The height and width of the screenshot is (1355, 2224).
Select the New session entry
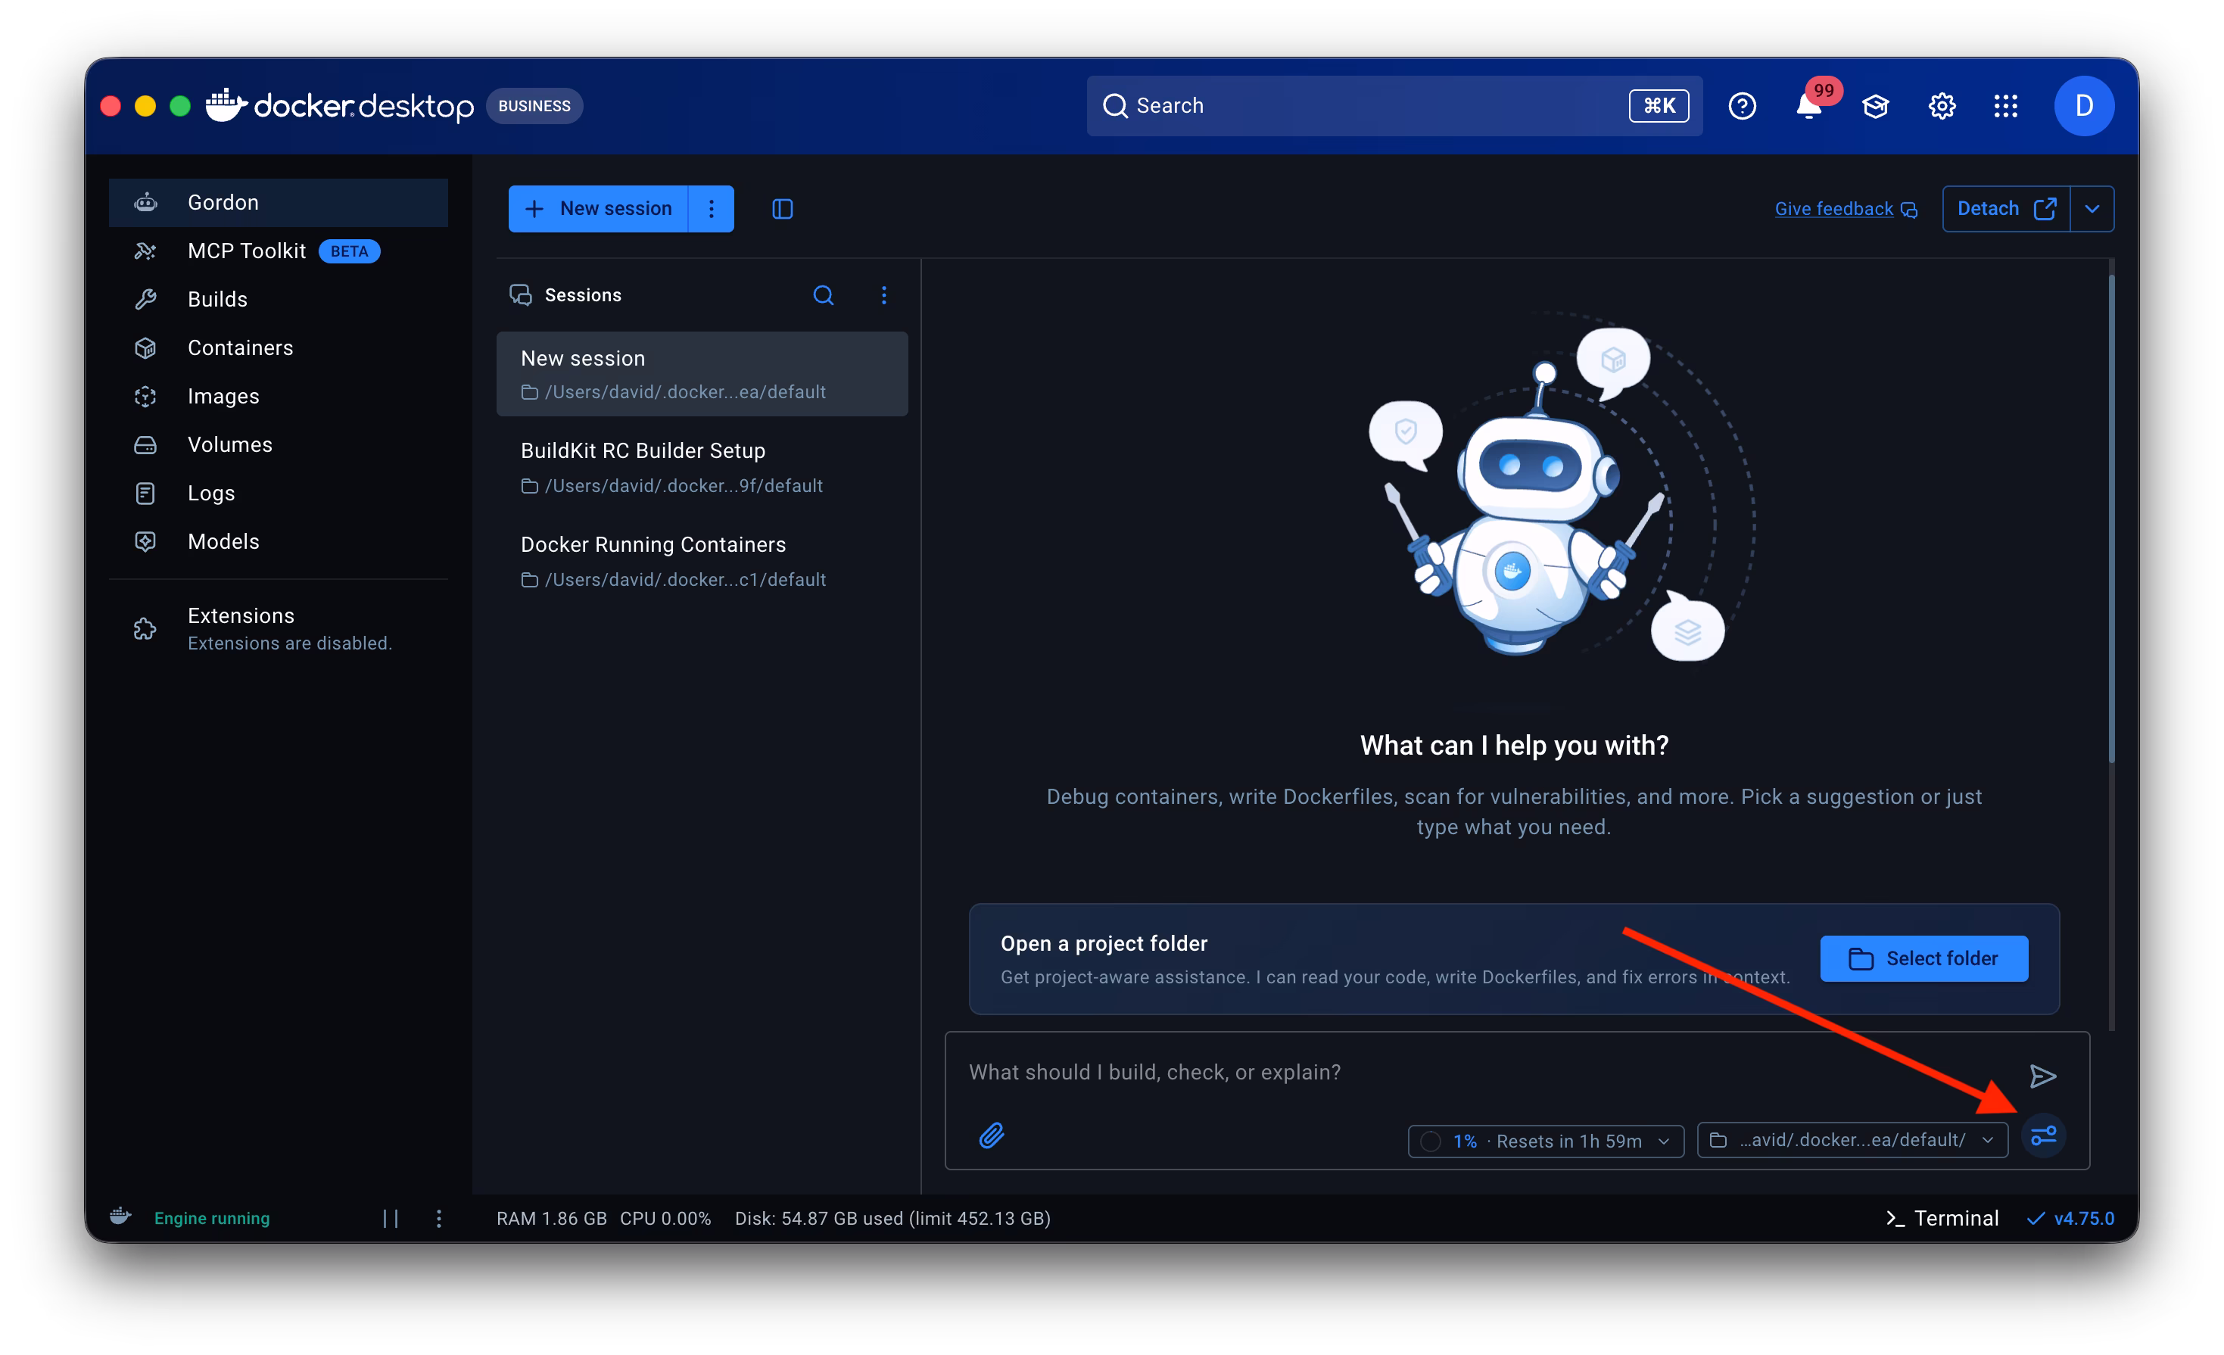(702, 374)
